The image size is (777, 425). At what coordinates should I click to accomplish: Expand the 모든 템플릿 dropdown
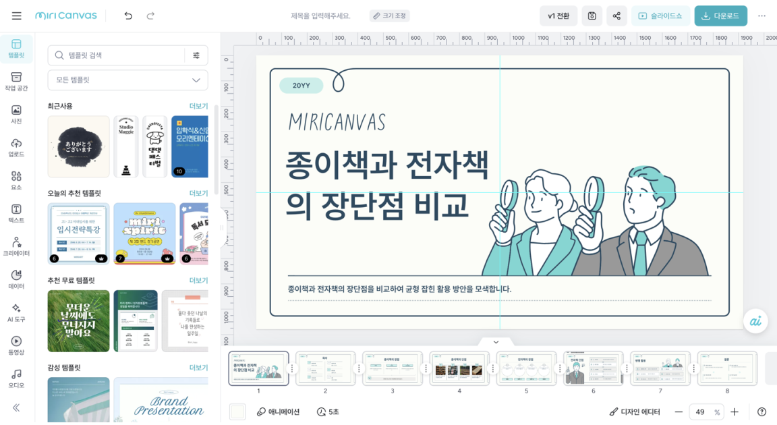[128, 80]
